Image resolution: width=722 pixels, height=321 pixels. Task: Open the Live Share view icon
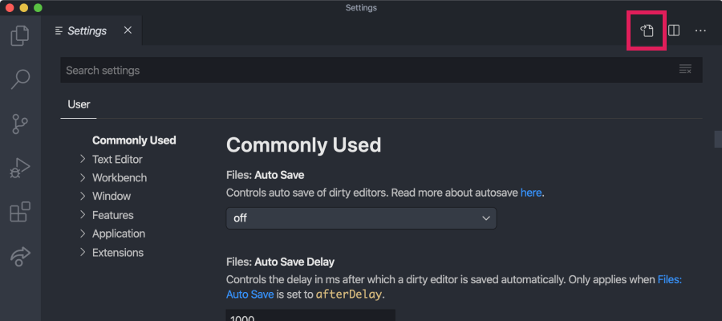point(20,257)
